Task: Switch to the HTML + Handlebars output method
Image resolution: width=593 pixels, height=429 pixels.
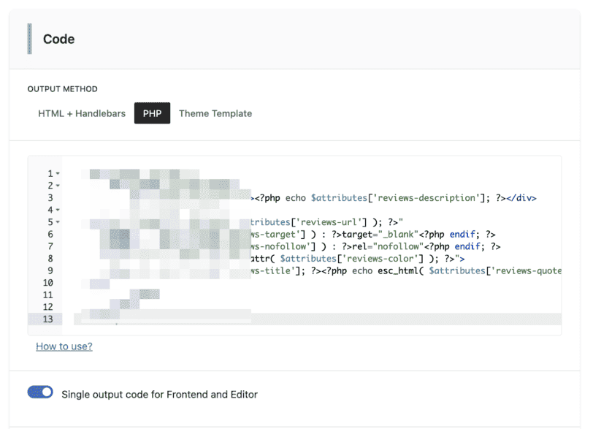Action: 82,113
